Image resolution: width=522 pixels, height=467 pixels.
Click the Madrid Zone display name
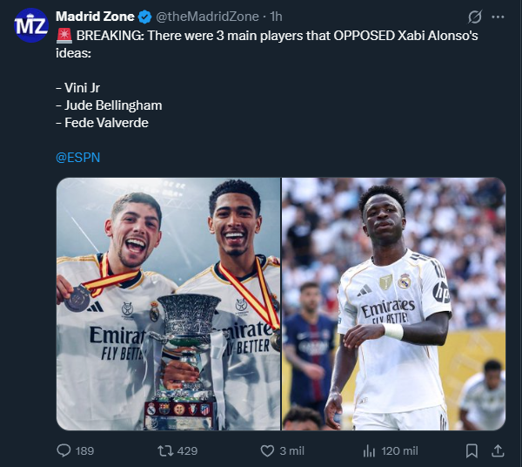point(95,17)
